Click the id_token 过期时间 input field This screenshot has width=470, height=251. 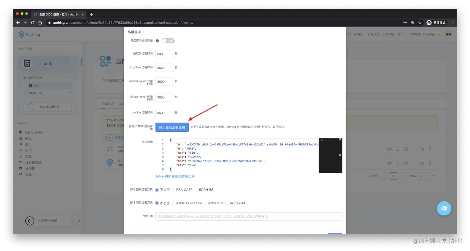(164, 68)
